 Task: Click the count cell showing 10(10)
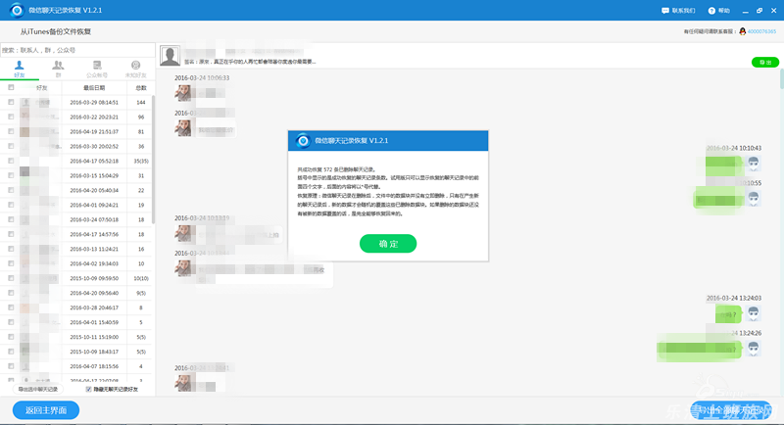pos(141,278)
